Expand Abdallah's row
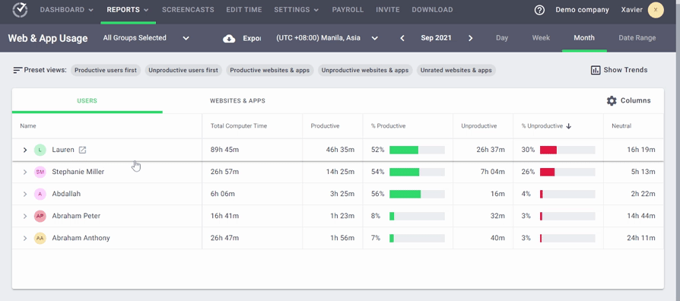The image size is (680, 301). (x=25, y=194)
